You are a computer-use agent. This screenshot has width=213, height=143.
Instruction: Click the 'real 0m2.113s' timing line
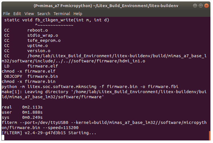click(22, 107)
